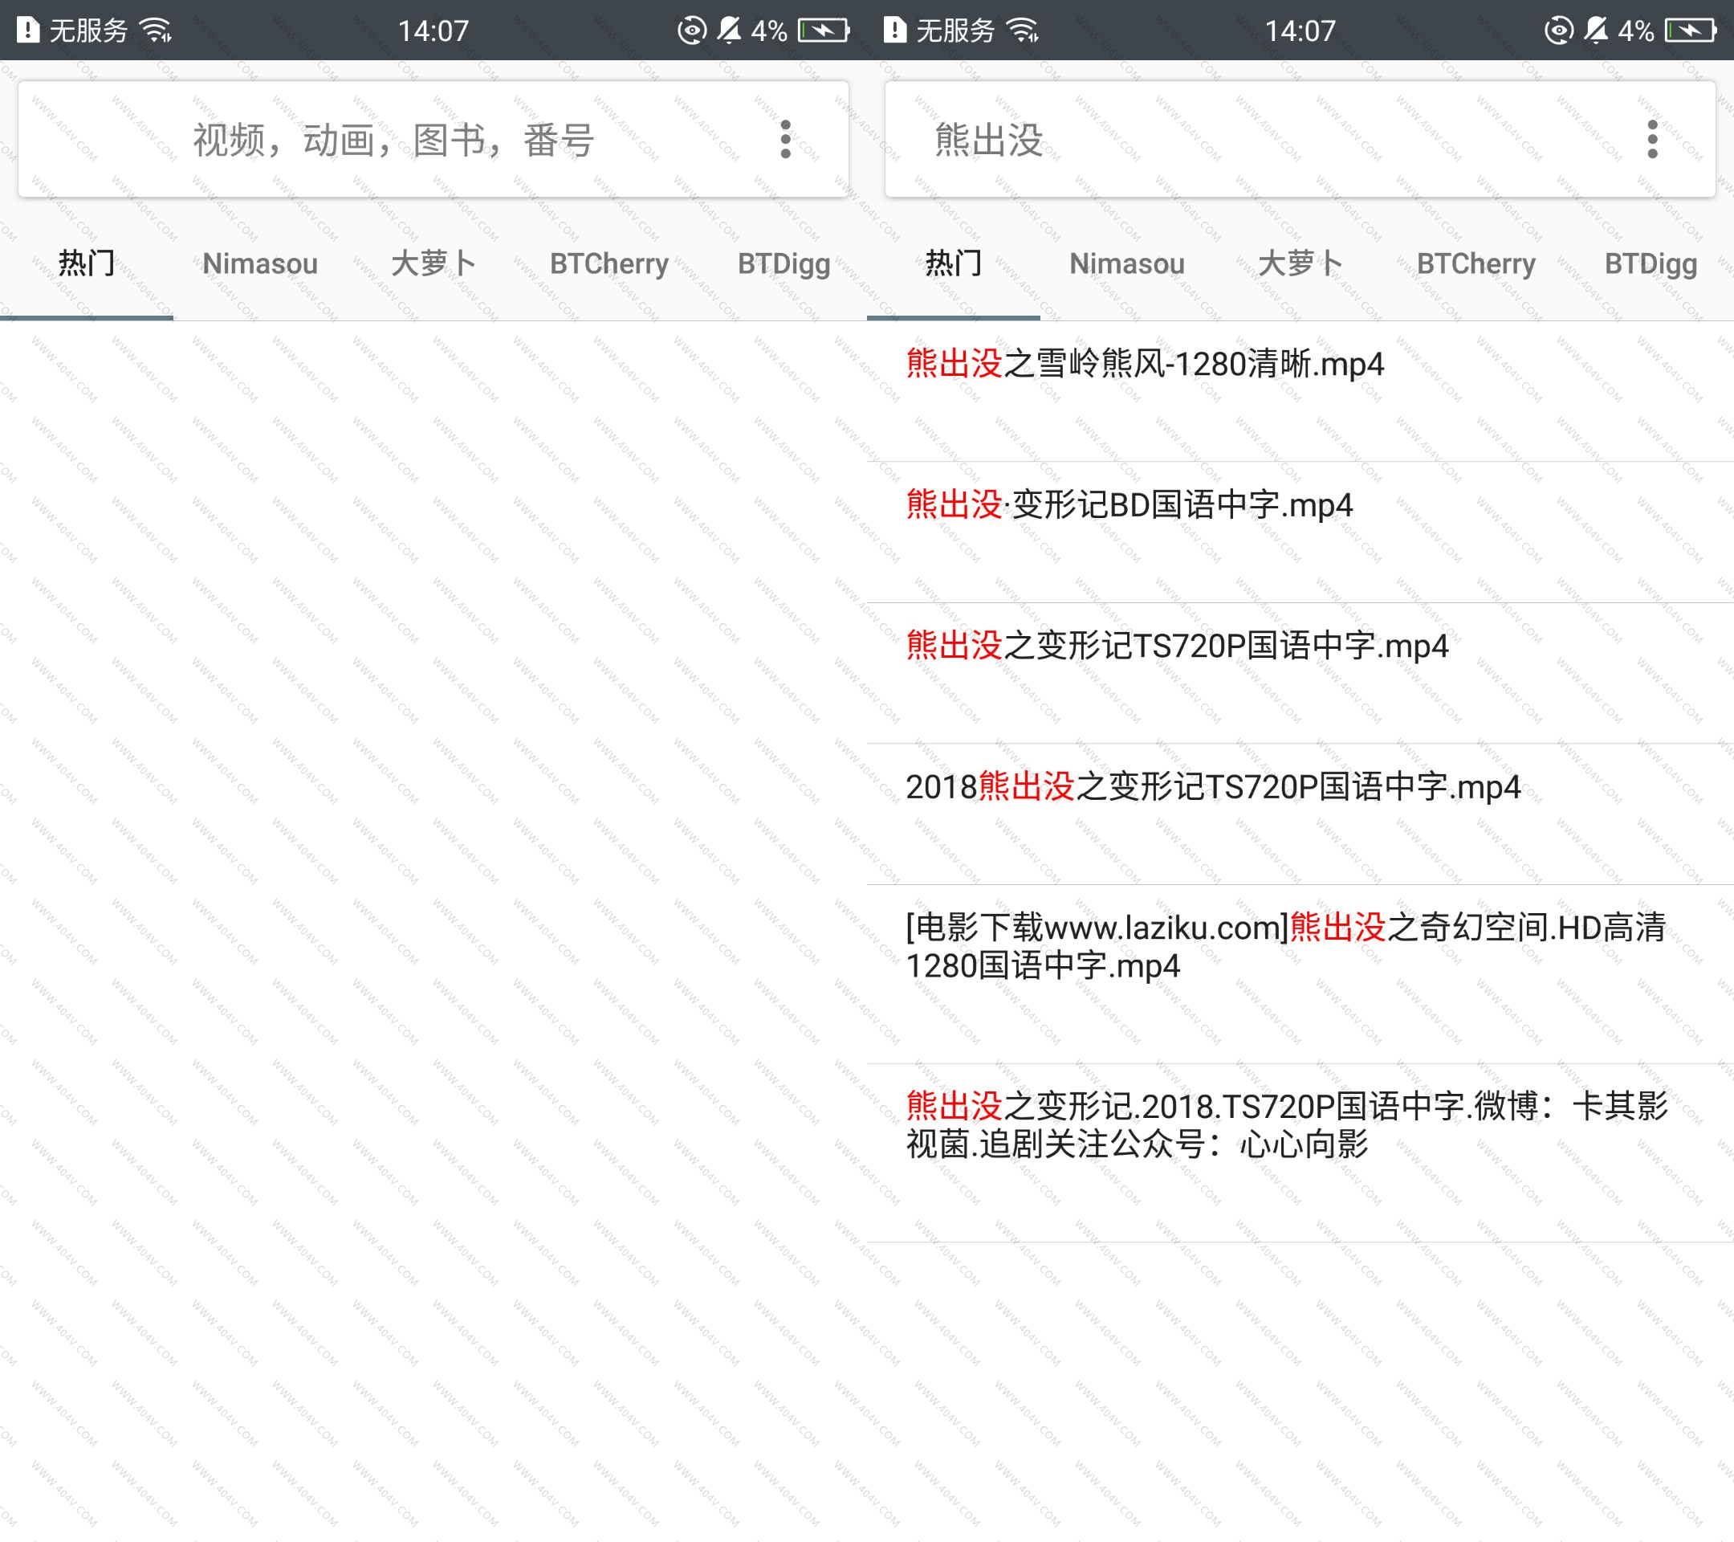This screenshot has width=1734, height=1542.
Task: Open three-dot menu beside 熊出没 search
Action: click(x=1651, y=139)
